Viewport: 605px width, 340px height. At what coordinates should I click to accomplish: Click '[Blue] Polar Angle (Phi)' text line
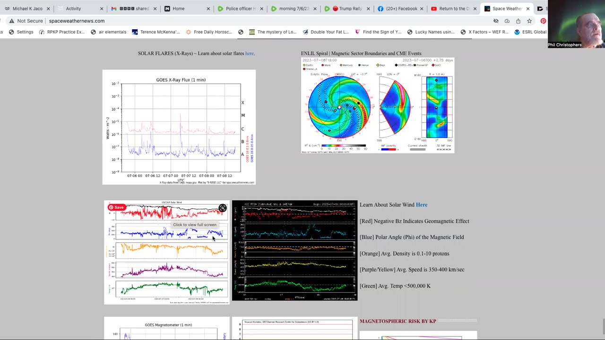pyautogui.click(x=412, y=237)
